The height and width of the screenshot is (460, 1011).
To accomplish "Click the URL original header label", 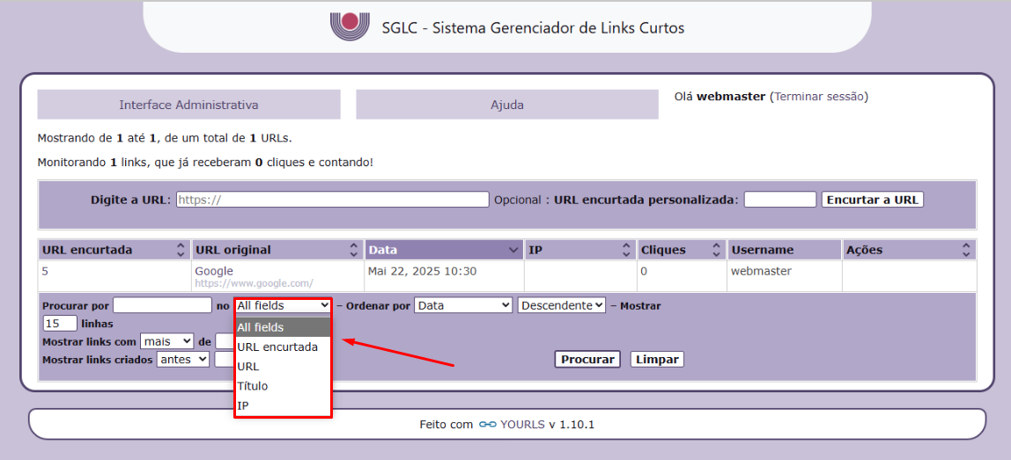I will (x=233, y=250).
